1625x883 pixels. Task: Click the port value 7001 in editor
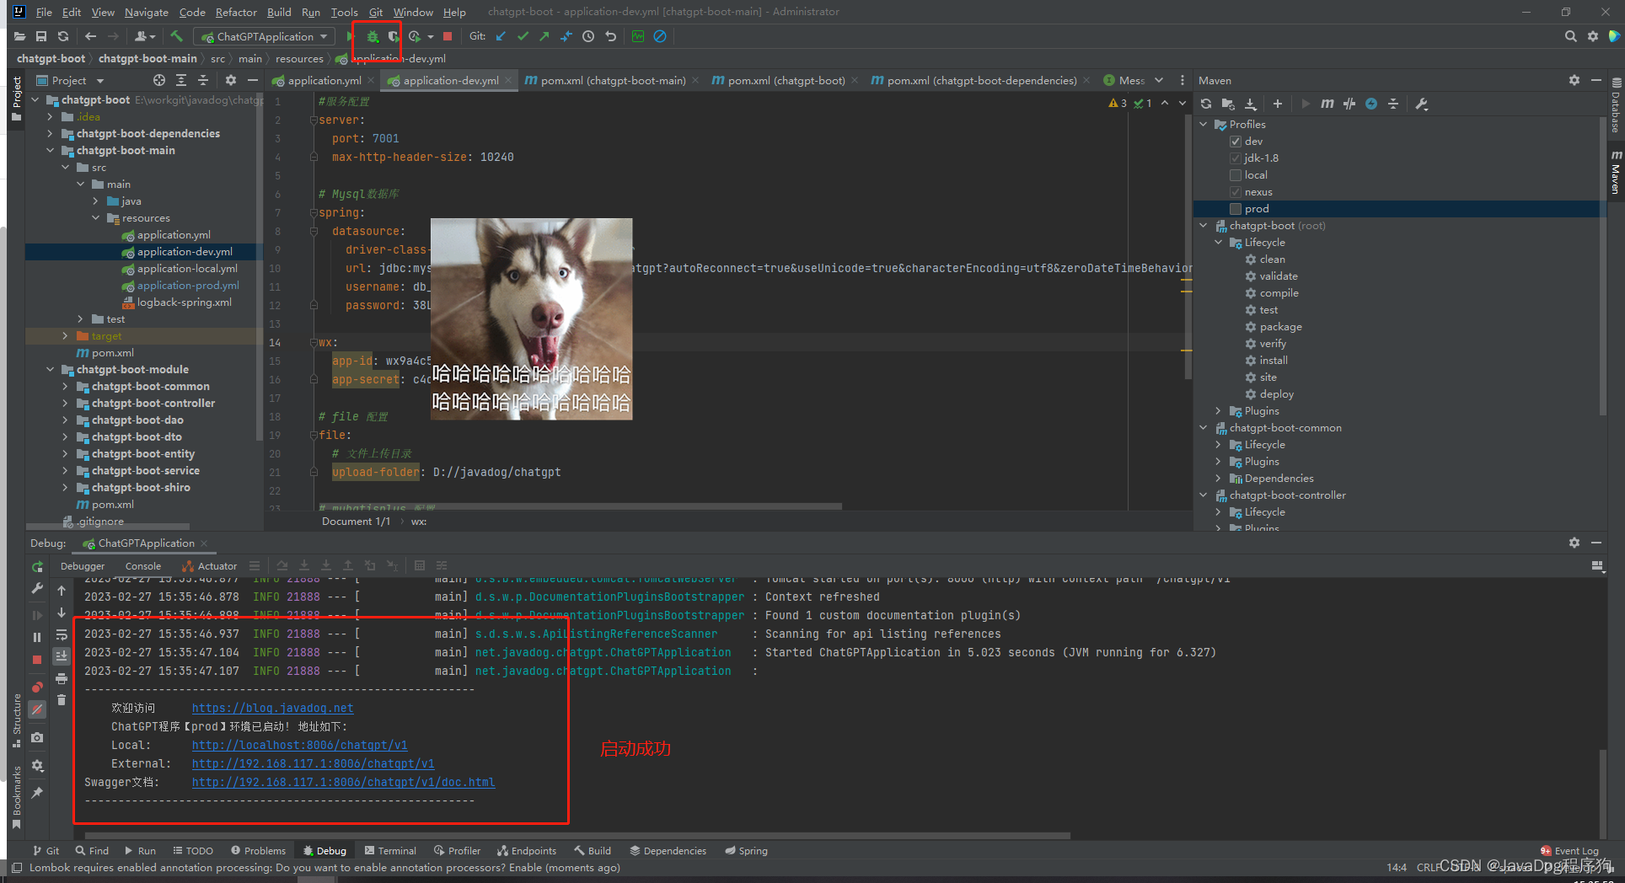click(386, 139)
